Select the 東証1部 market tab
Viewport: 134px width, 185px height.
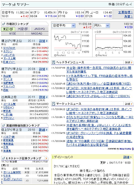coord(8,29)
